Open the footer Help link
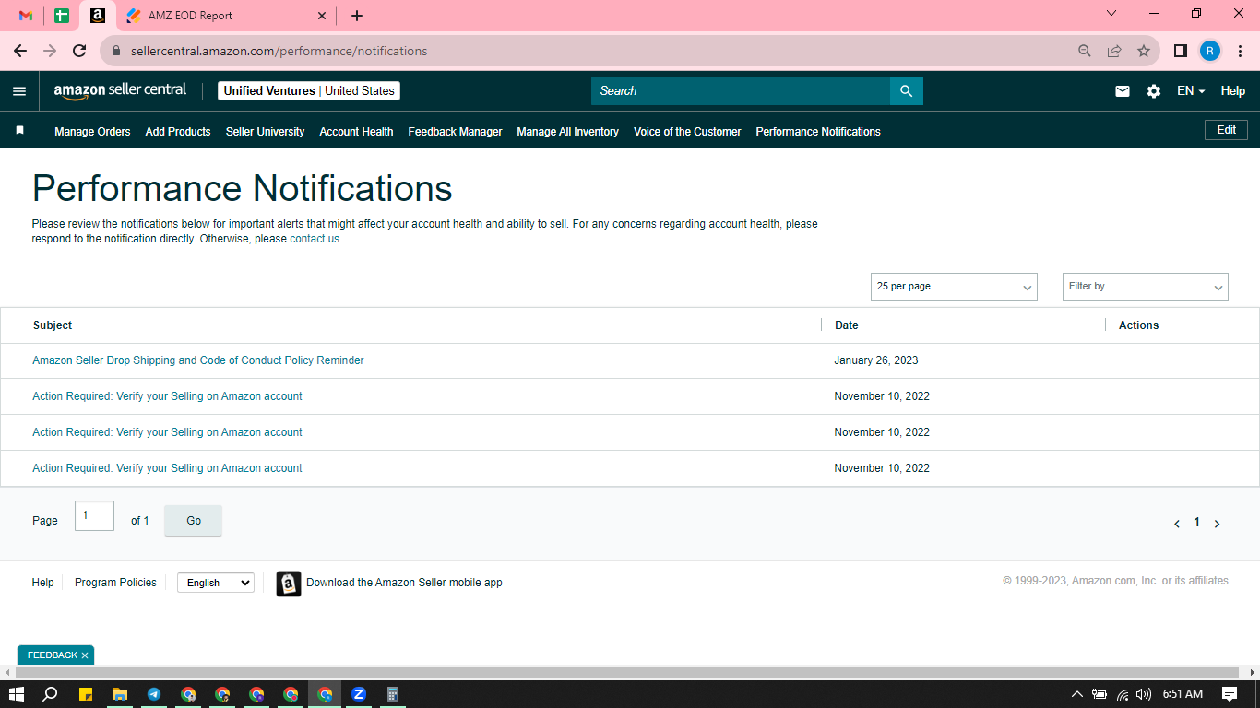 [x=43, y=583]
